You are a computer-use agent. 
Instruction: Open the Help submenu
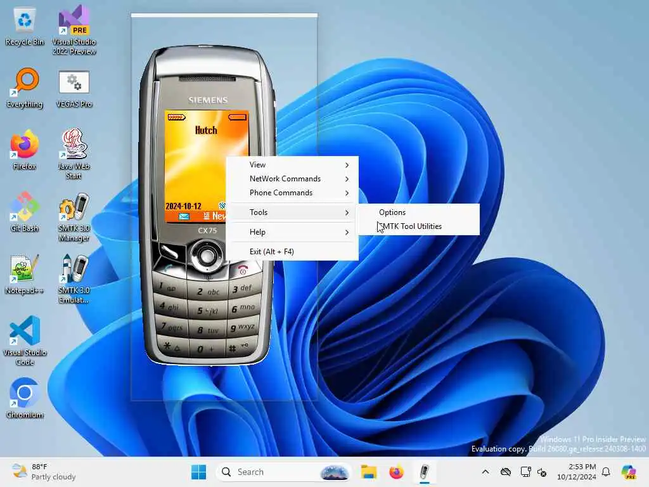pos(293,232)
